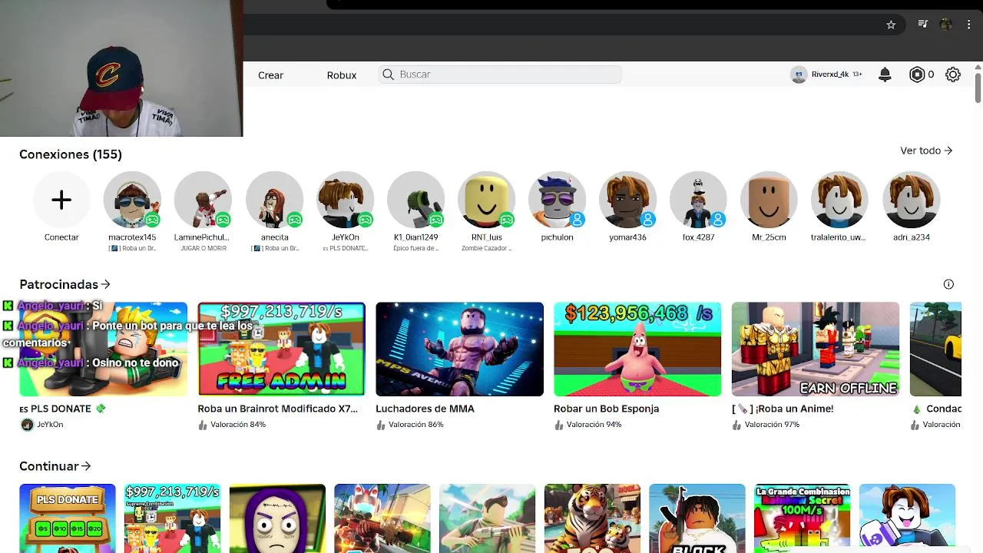Open JeYkOn's connection avatar
The height and width of the screenshot is (553, 983).
coord(345,200)
